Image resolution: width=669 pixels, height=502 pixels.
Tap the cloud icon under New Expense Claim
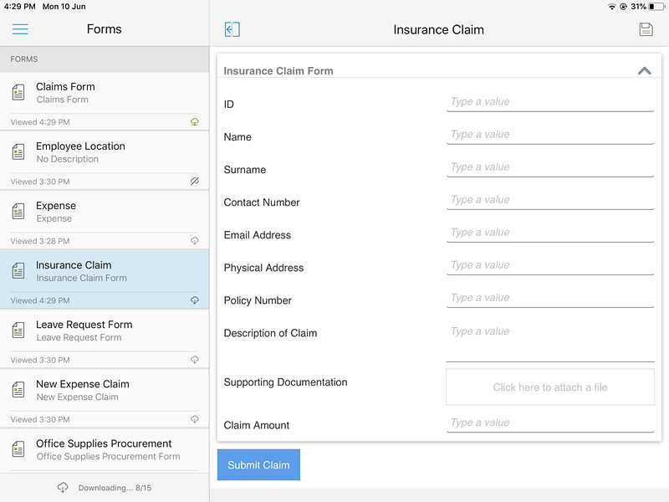tap(195, 419)
